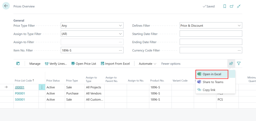Click Import From Excel action
Viewport: 256px width, 121px height.
tap(115, 64)
